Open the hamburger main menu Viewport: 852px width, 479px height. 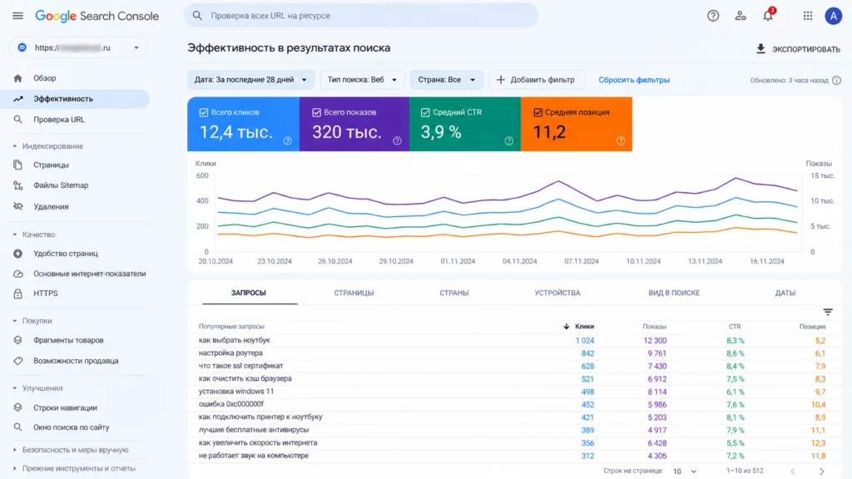18,16
